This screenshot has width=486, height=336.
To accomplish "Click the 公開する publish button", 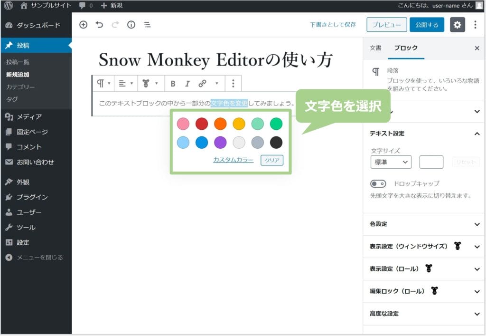I will pos(427,25).
